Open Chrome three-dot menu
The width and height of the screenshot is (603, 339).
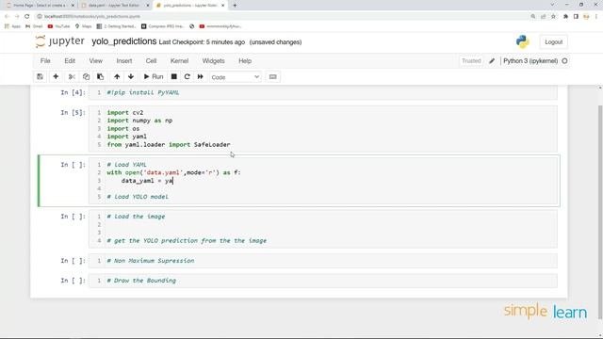click(x=596, y=17)
